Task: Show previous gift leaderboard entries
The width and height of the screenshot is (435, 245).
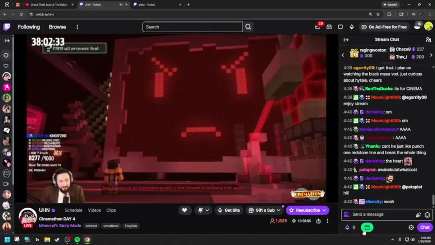Action: coord(343,55)
